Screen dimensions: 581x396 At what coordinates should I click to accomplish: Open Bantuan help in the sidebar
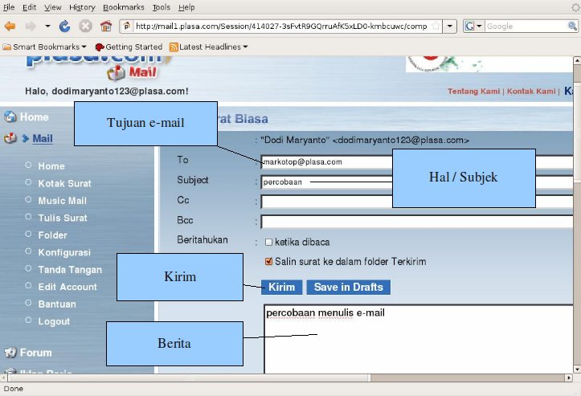(x=57, y=304)
